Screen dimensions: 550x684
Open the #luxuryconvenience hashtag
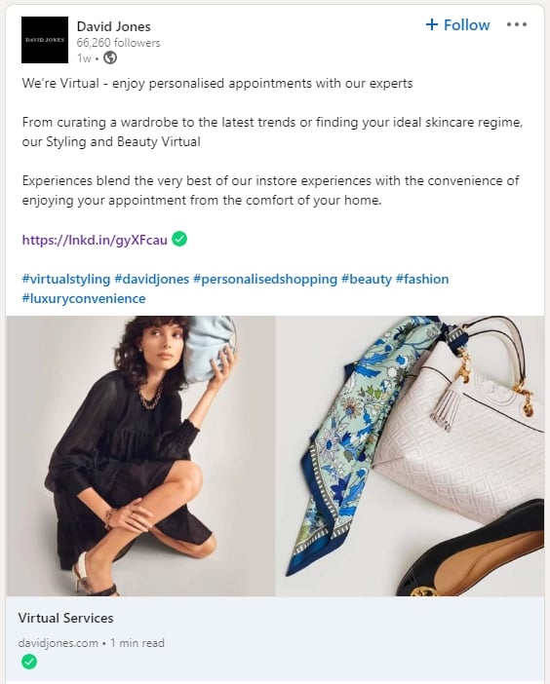pos(84,298)
